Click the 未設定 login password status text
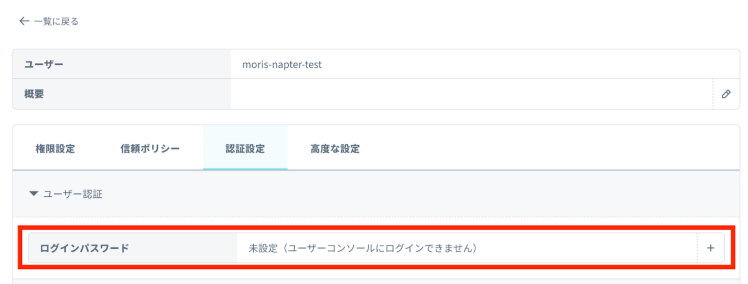 (362, 248)
